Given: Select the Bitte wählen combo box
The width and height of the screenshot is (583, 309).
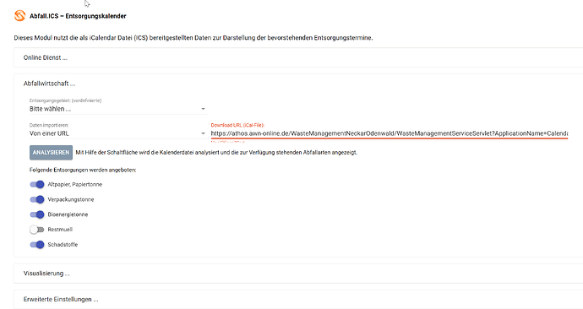Looking at the screenshot, I should point(117,109).
